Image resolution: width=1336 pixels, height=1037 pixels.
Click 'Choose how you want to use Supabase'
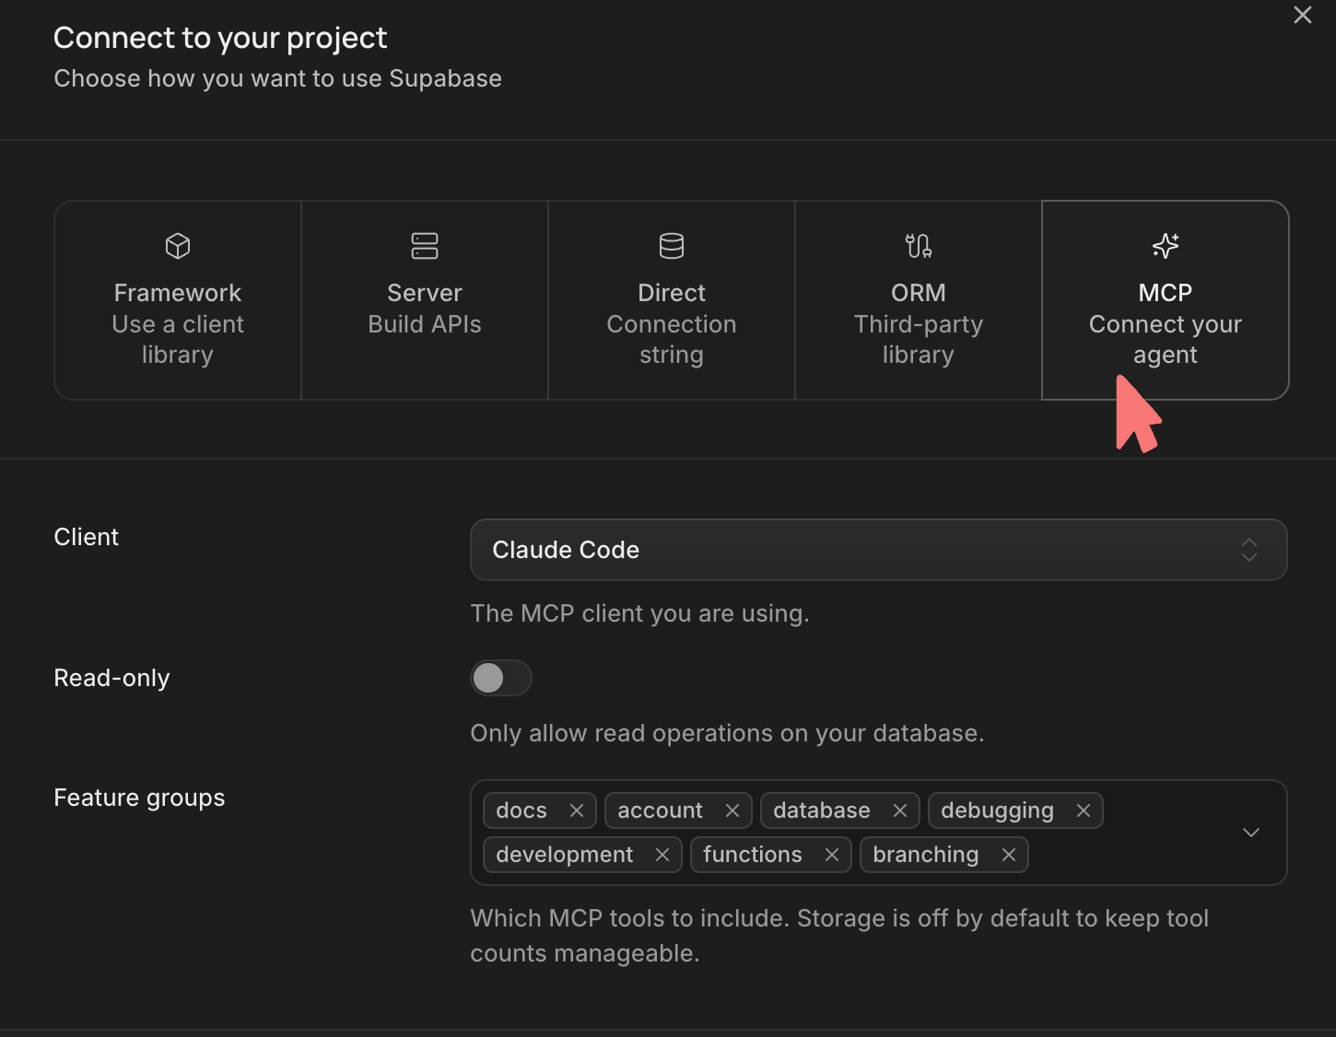[277, 78]
